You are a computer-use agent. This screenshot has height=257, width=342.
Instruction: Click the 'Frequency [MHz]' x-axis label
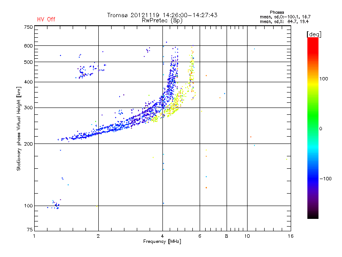(162, 242)
